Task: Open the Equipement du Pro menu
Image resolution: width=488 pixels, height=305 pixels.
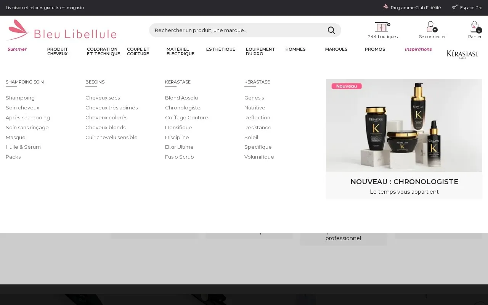Action: [x=260, y=51]
